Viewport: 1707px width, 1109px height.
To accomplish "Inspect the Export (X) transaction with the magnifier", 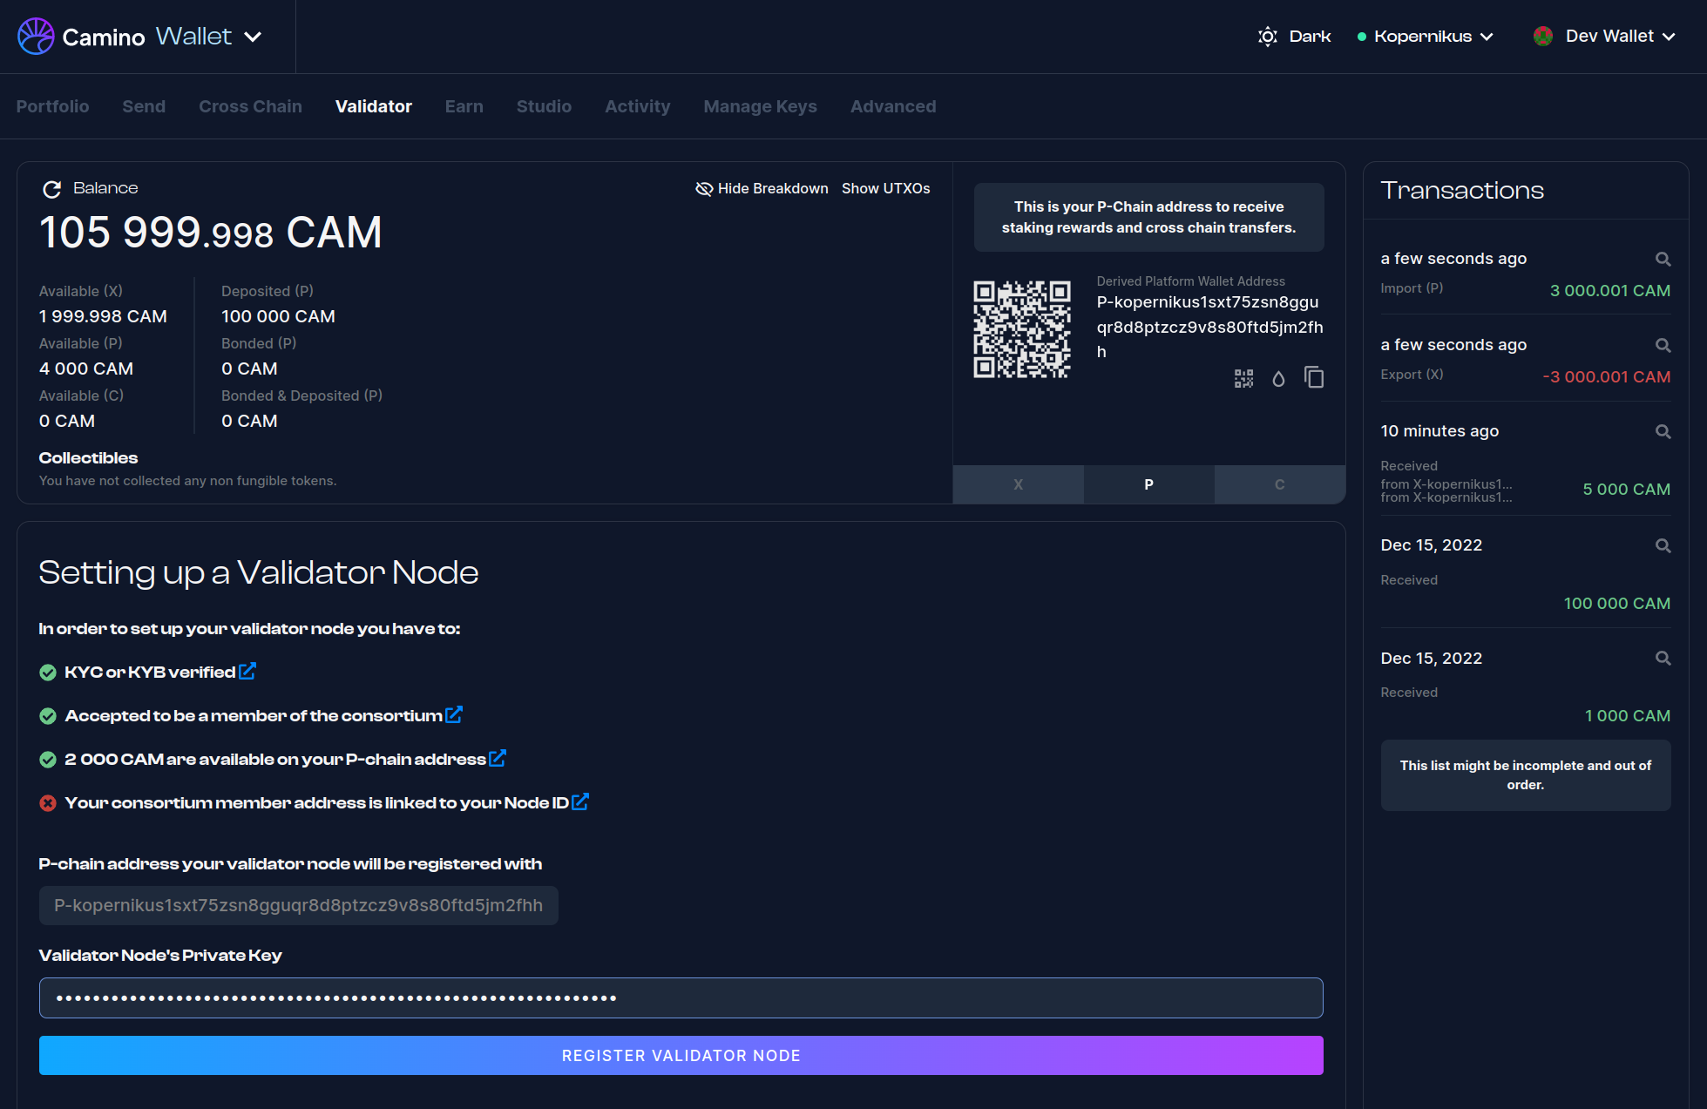I will [1663, 345].
